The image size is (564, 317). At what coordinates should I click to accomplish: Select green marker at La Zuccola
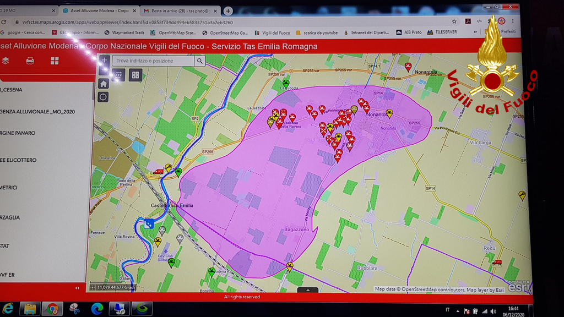[286, 84]
